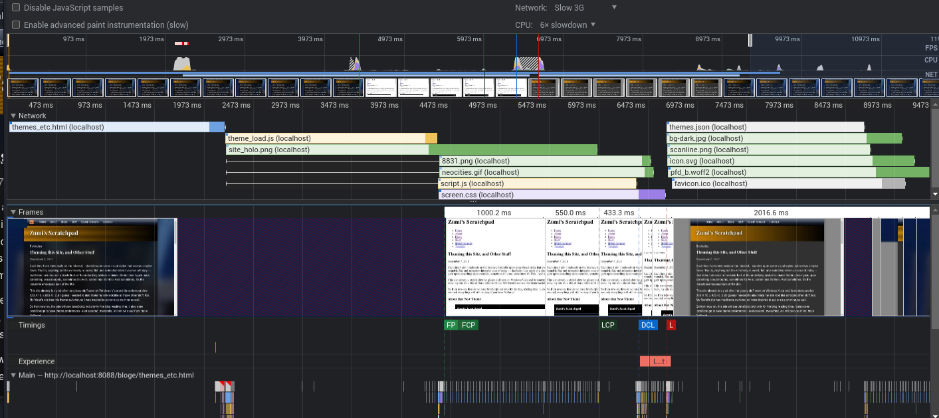Toggle advanced paint instrumentation checkbox
939x418 pixels.
[x=16, y=25]
